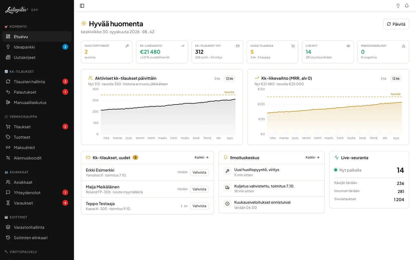Click the truck icon beside Kuljetus vahvistettu notification
416x260 pixels.
(227, 188)
